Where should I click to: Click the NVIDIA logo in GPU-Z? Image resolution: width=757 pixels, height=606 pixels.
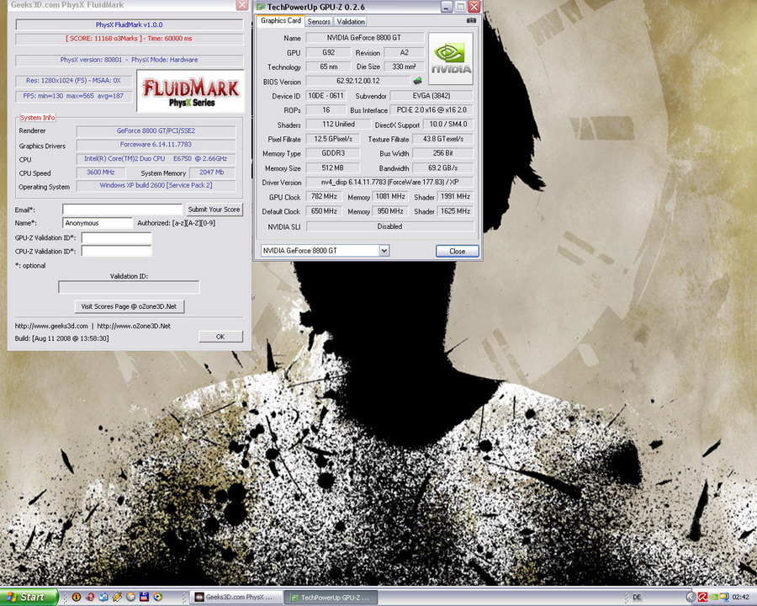[451, 58]
